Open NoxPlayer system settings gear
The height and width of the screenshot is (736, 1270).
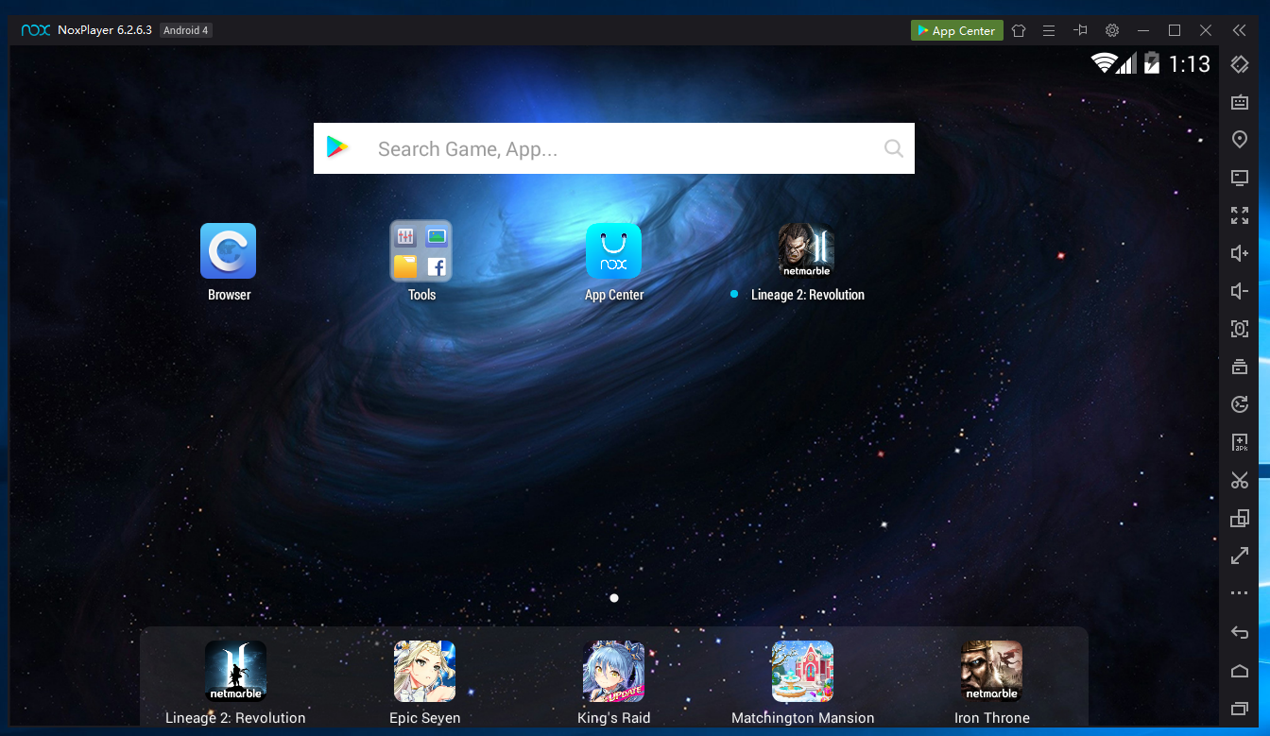click(1112, 30)
